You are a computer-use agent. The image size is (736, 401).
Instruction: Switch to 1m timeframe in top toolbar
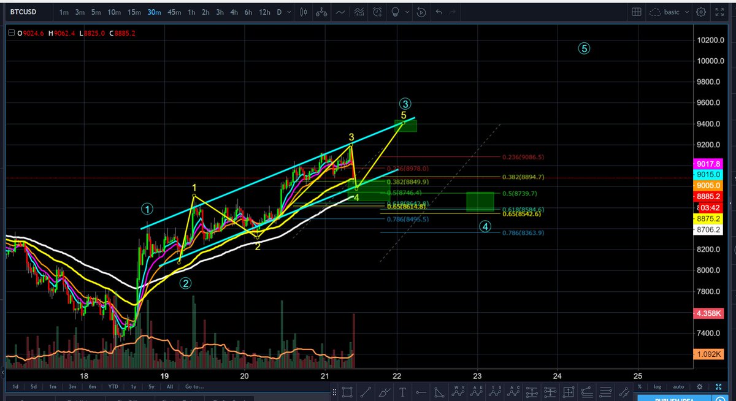[64, 12]
